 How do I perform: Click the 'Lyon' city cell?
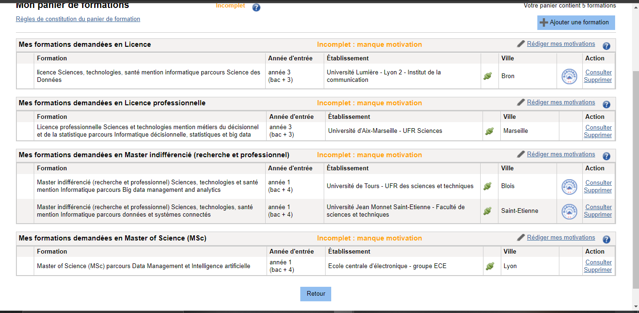(x=529, y=266)
